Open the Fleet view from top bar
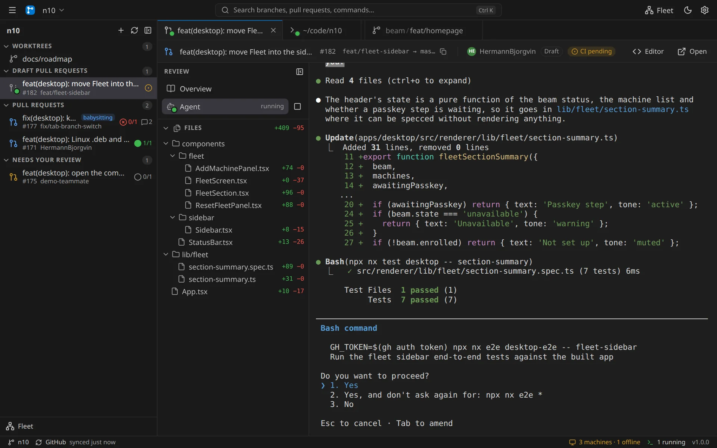 (x=659, y=10)
